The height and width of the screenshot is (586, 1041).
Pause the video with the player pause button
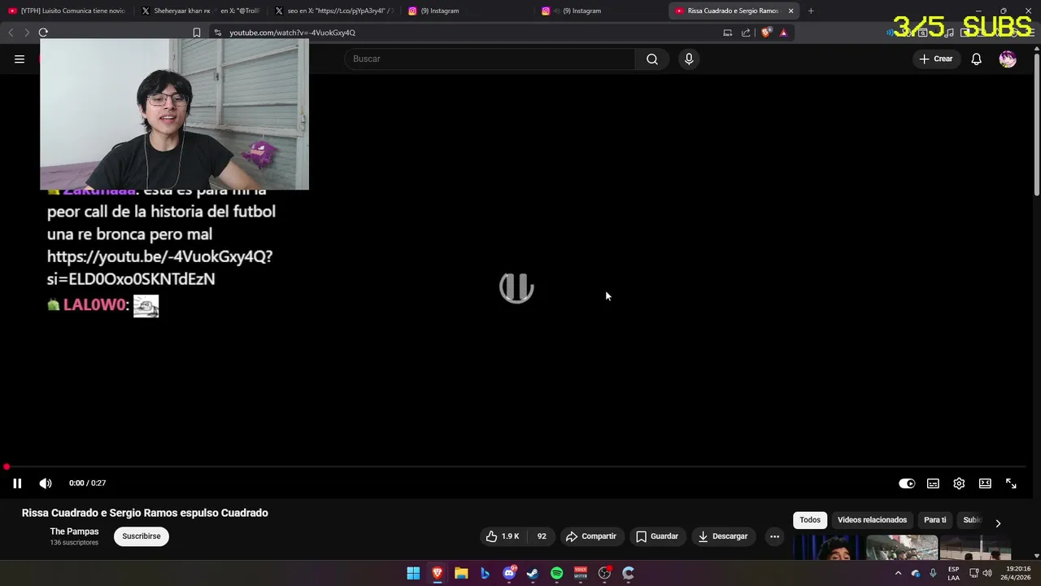(x=17, y=483)
